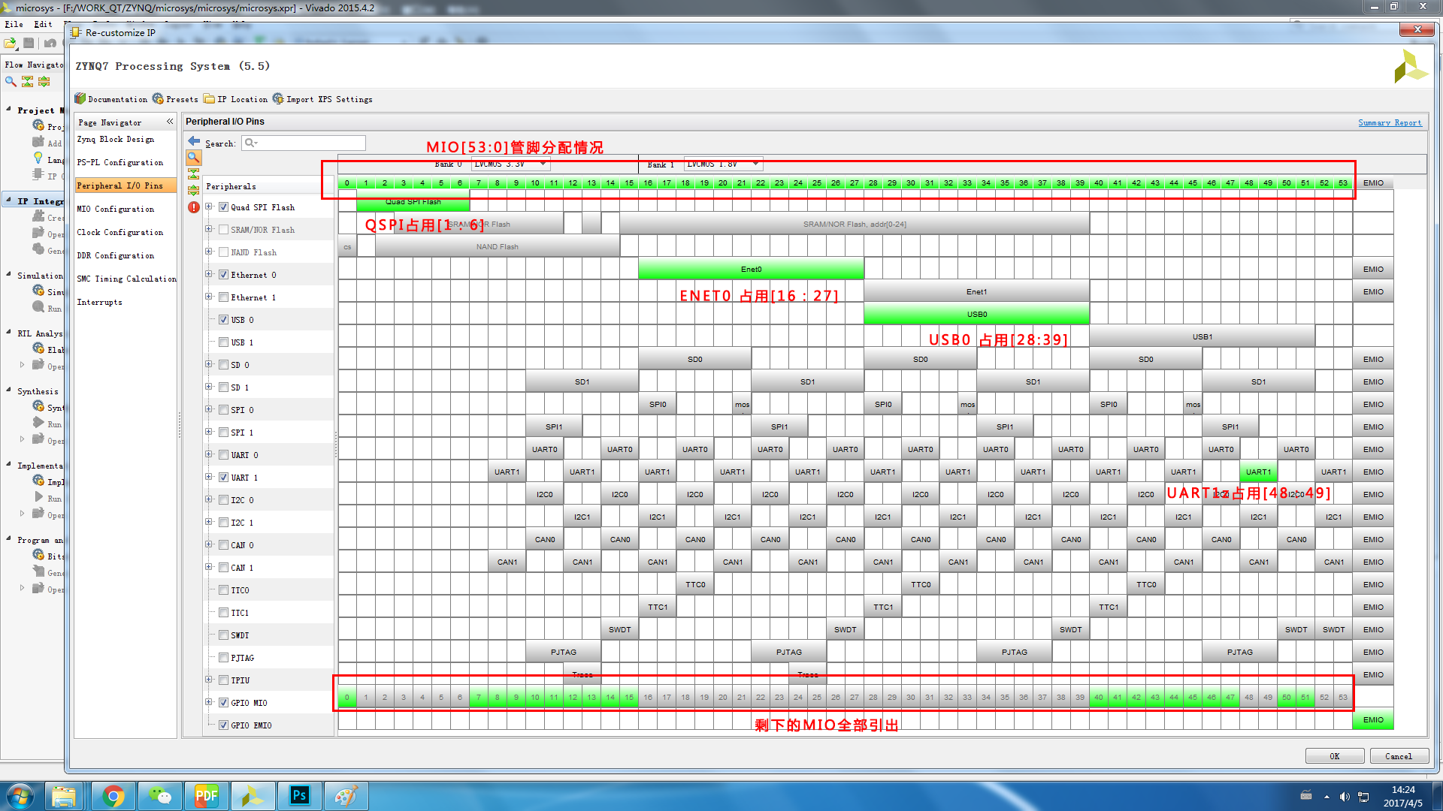The width and height of the screenshot is (1443, 811).
Task: Open SMC Timing Calculation page
Action: 127,279
